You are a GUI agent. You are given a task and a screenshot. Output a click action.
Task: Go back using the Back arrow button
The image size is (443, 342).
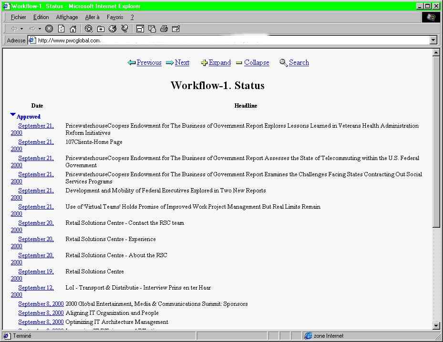point(14,29)
